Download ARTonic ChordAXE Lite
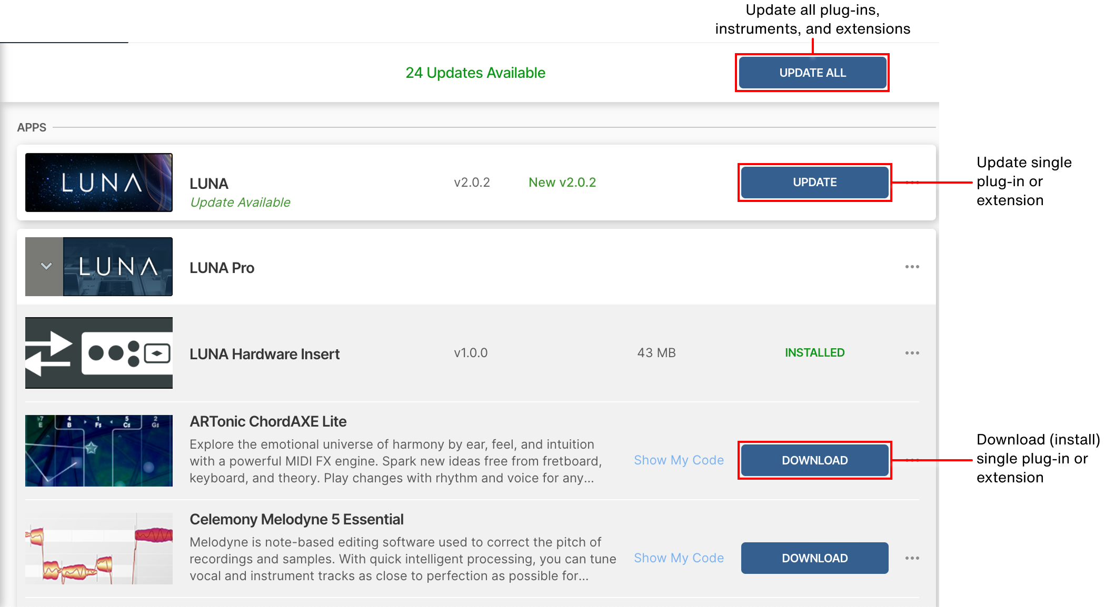 coord(814,460)
